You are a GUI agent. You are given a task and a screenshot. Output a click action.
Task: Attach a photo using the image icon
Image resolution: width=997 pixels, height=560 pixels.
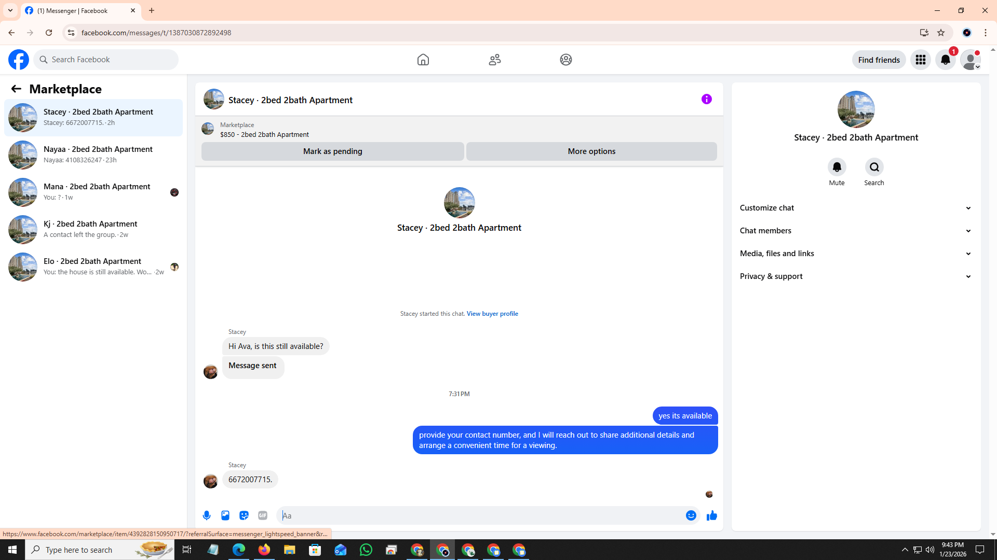point(225,515)
